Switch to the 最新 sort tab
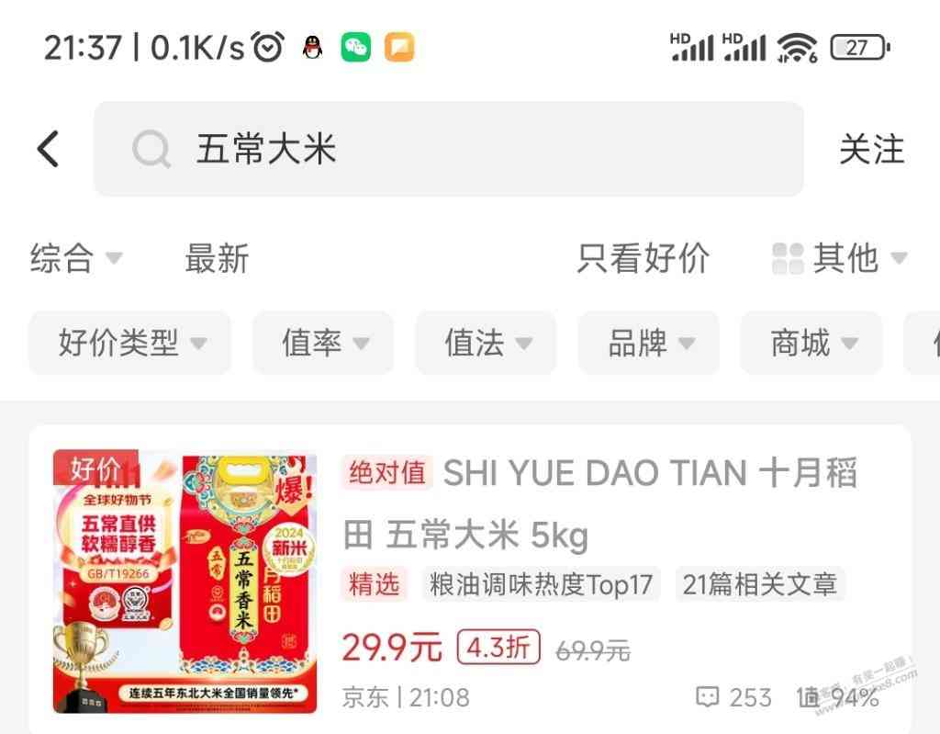The image size is (940, 734). click(x=217, y=259)
